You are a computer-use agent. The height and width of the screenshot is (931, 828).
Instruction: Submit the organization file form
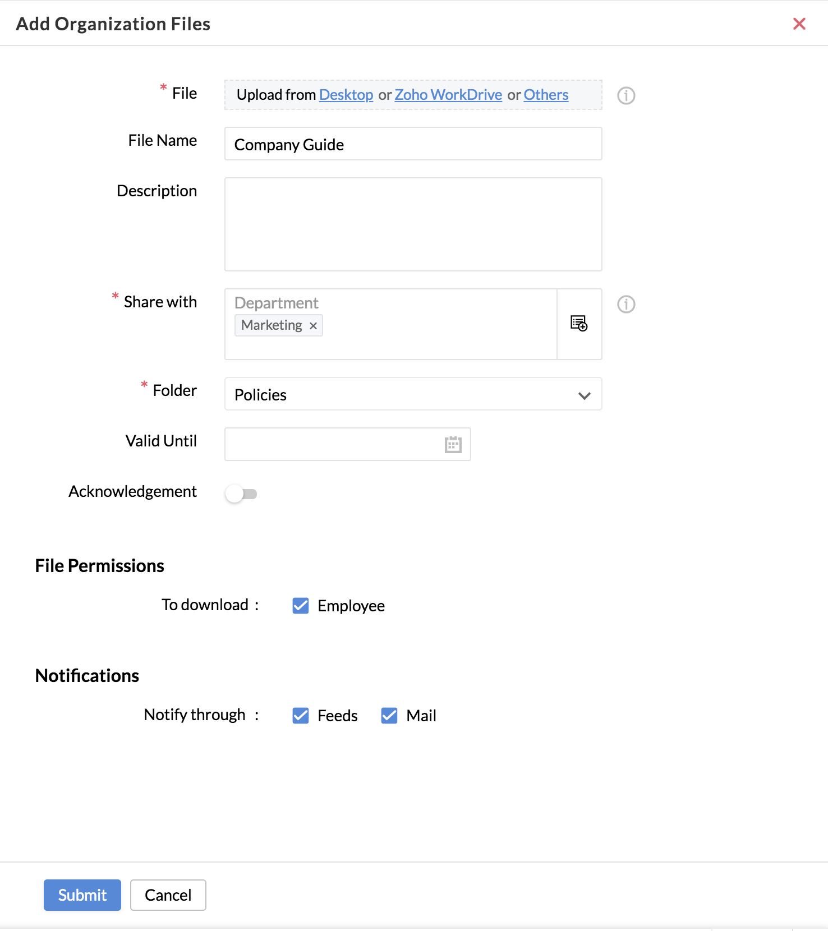click(x=82, y=895)
